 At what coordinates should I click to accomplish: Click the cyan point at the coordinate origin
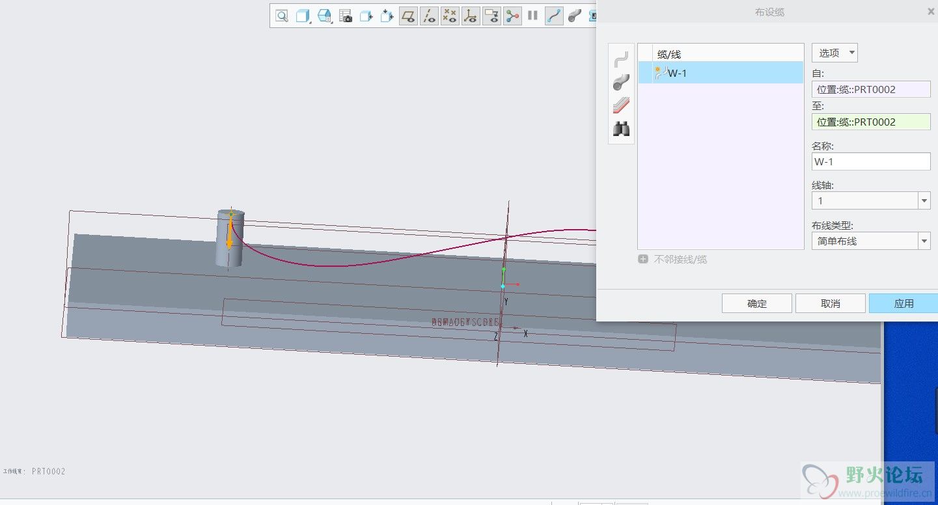(503, 286)
